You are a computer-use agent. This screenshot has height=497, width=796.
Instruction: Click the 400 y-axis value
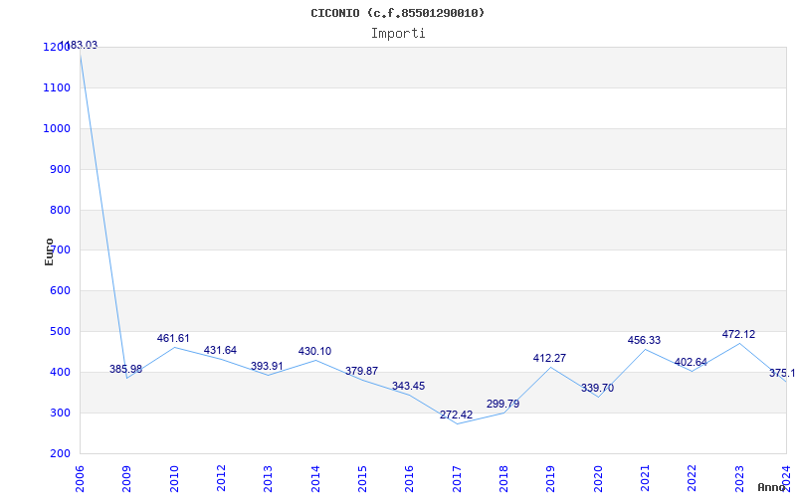coord(60,372)
